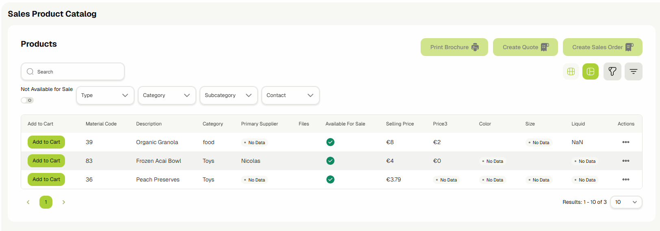The width and height of the screenshot is (660, 231).
Task: Click the sort lines icon
Action: pyautogui.click(x=633, y=71)
